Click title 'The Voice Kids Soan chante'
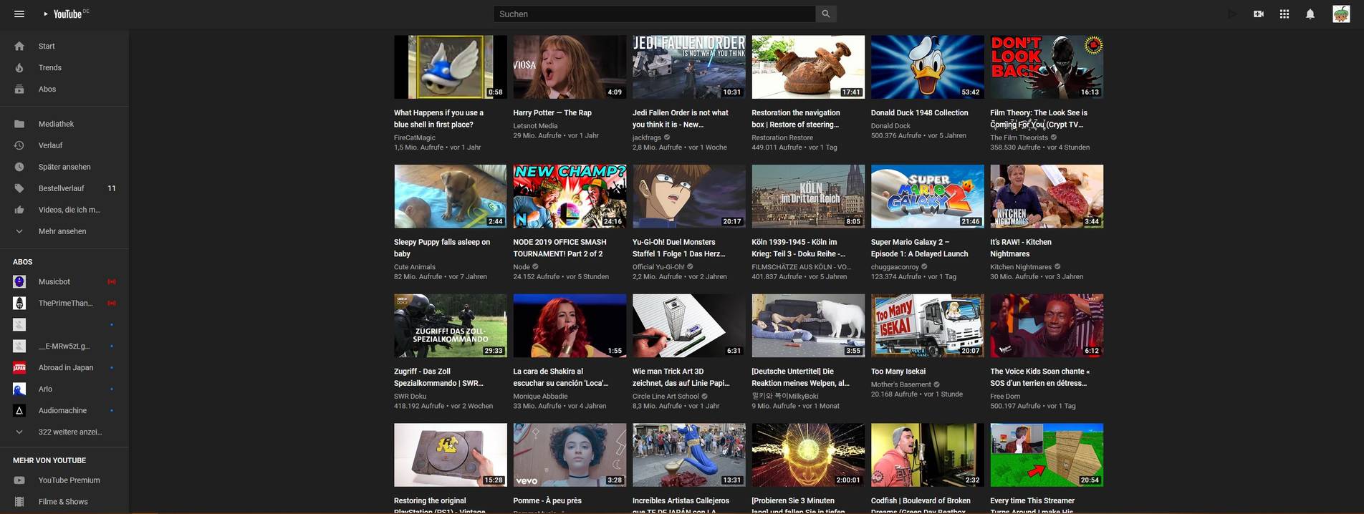The width and height of the screenshot is (1364, 514). pos(1039,377)
